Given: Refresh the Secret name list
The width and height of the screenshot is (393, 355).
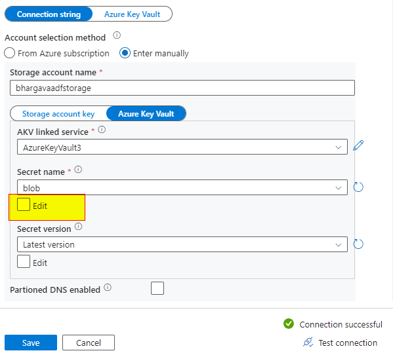Looking at the screenshot, I should tap(358, 187).
